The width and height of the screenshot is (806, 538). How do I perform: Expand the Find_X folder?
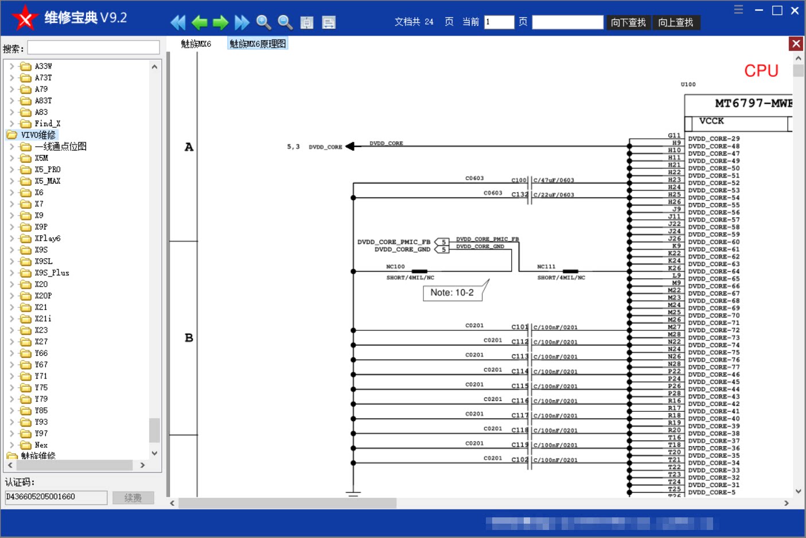pos(12,124)
